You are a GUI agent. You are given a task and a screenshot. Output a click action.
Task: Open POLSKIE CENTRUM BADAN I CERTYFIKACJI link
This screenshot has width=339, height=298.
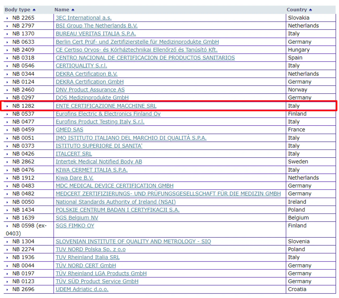118,210
